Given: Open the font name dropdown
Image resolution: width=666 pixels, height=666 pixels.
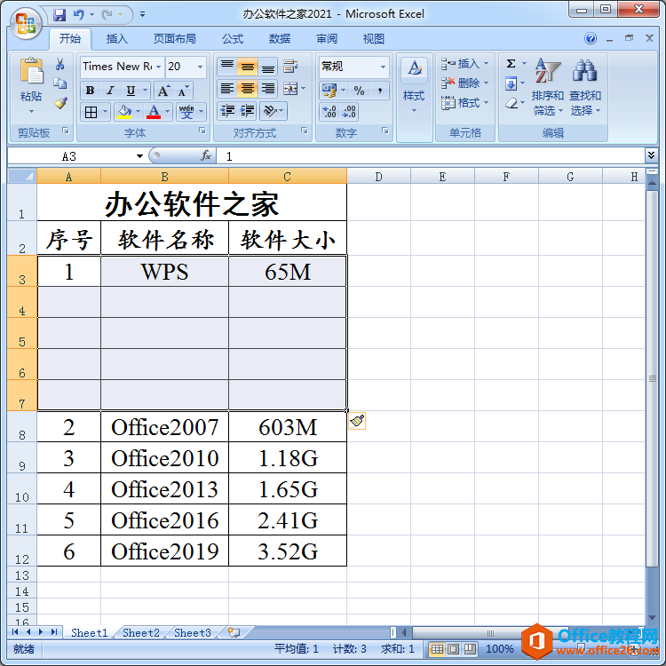Looking at the screenshot, I should pos(158,67).
